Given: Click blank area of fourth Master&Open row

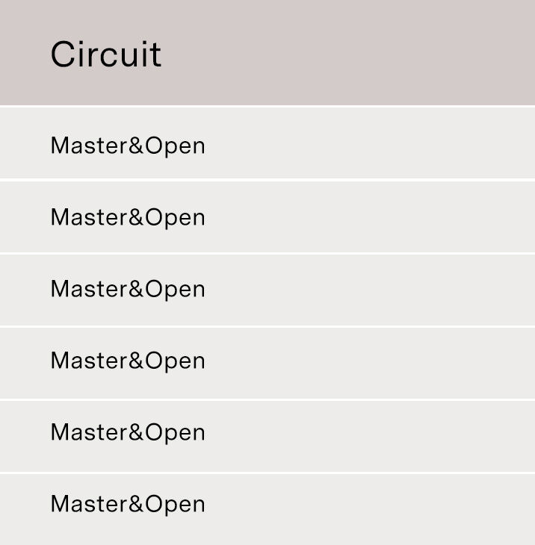Looking at the screenshot, I should point(368,364).
